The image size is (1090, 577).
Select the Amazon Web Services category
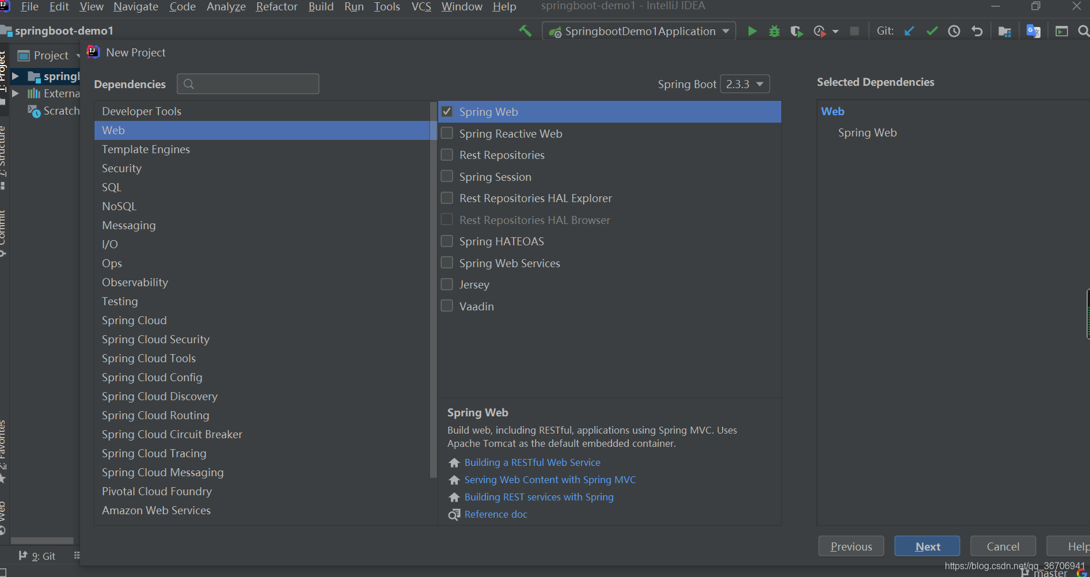coord(262,510)
